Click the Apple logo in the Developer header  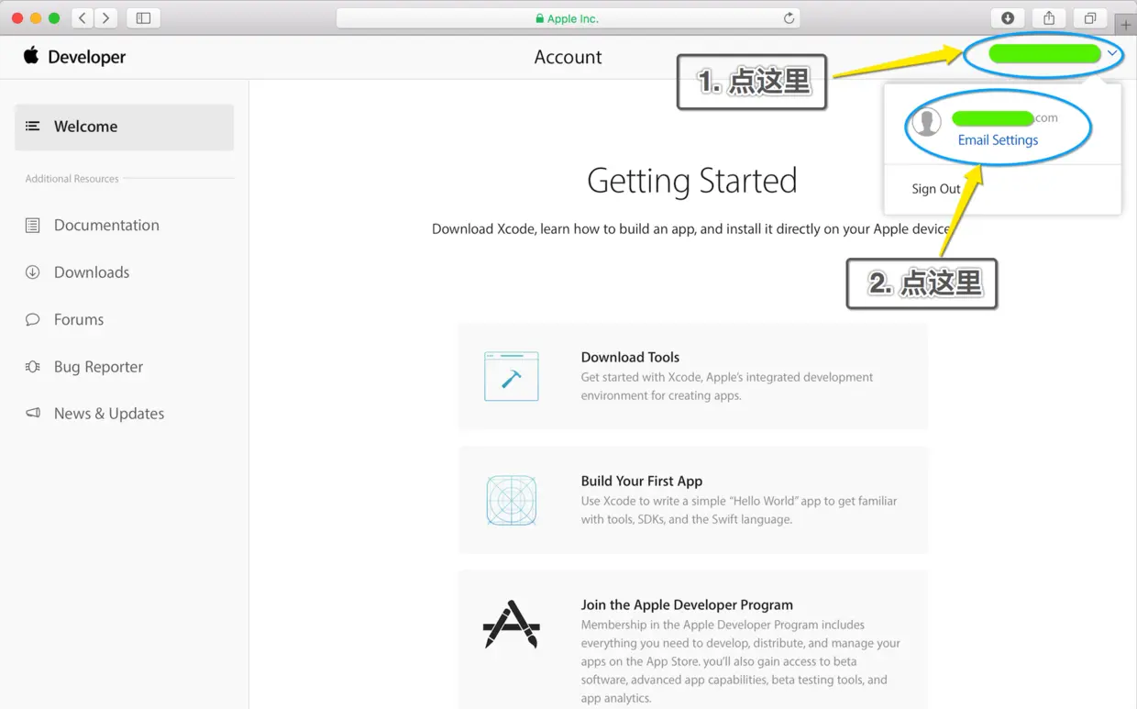pyautogui.click(x=31, y=55)
